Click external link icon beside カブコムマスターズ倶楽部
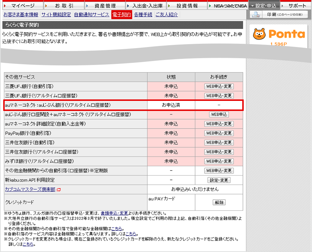The width and height of the screenshot is (312, 252). [x=59, y=190]
